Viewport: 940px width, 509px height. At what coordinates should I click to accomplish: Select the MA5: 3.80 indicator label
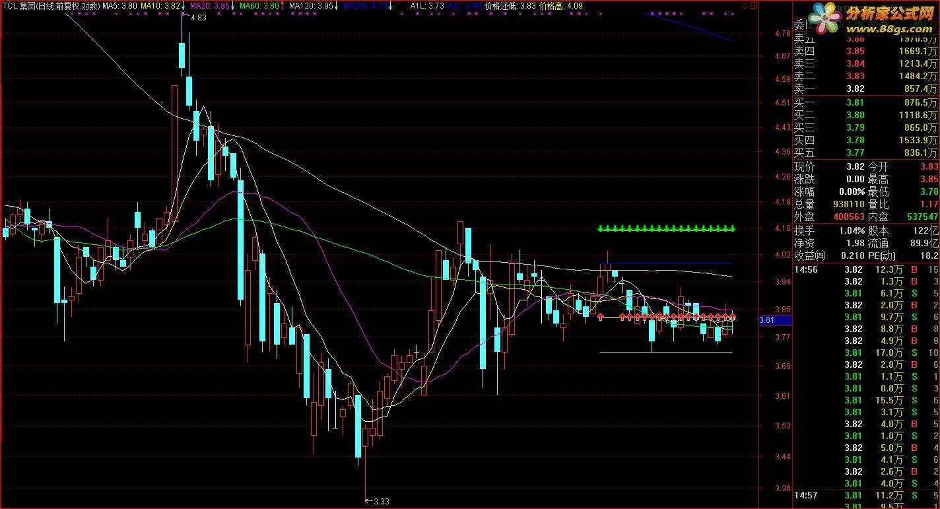pyautogui.click(x=119, y=5)
